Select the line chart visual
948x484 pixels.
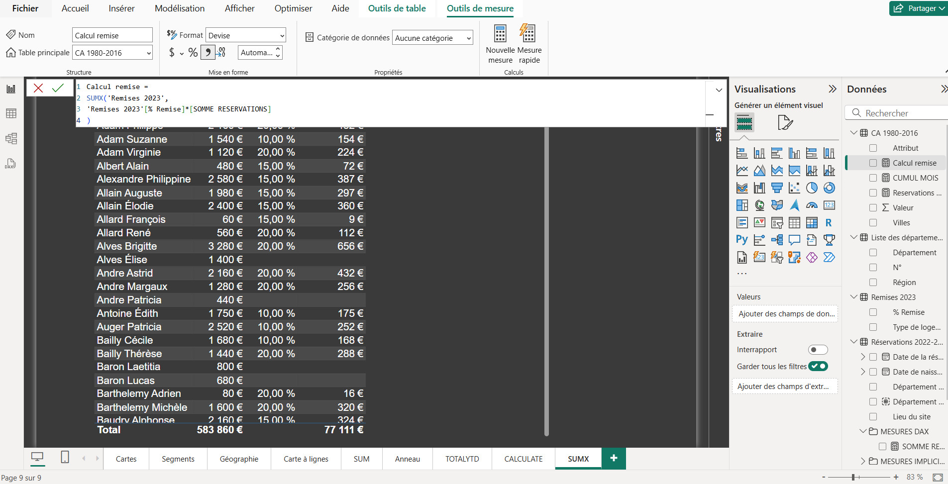(x=742, y=170)
